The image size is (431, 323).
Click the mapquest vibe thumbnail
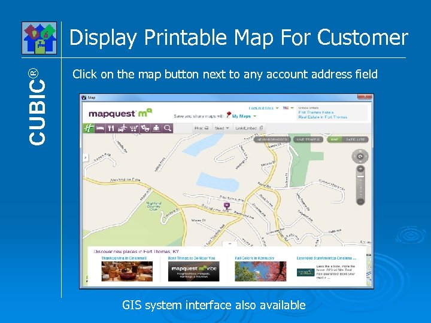click(x=194, y=272)
